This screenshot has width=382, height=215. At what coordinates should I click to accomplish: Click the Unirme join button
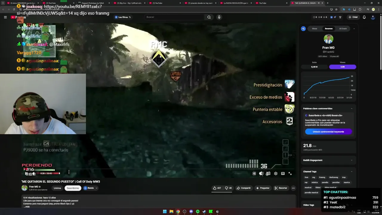[57, 188]
